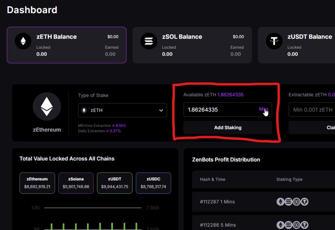Click the Ethereum icon in zETH Balance card
This screenshot has height=230, width=335.
(x=23, y=41)
